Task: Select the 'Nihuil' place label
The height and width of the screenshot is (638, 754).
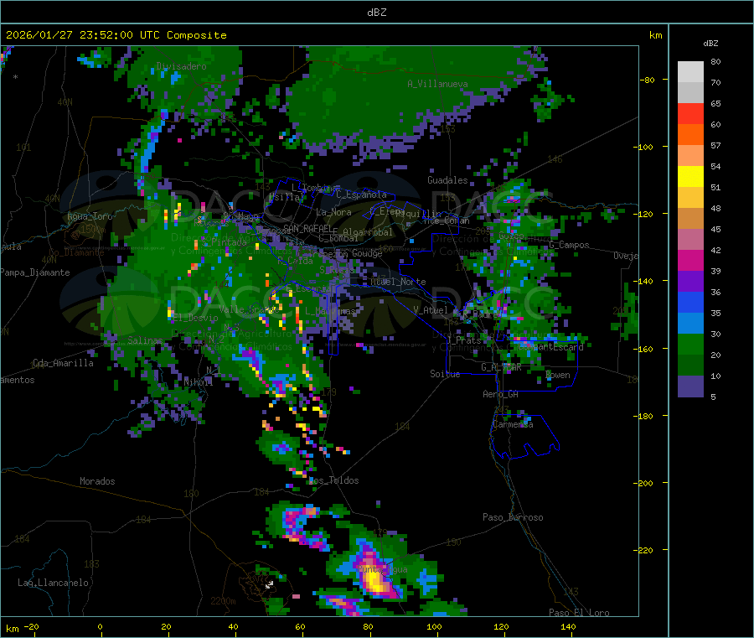Action: click(x=198, y=382)
